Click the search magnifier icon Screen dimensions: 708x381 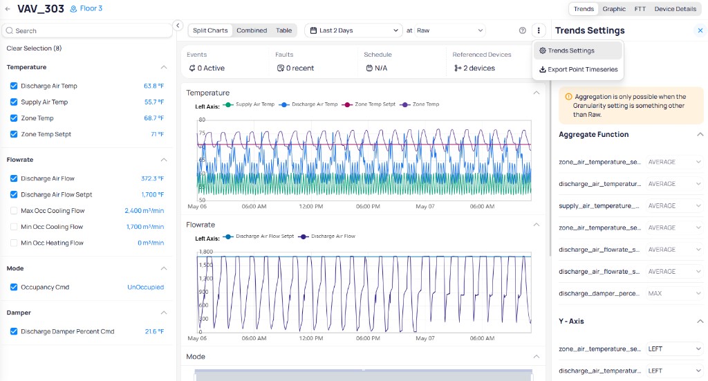pyautogui.click(x=10, y=30)
